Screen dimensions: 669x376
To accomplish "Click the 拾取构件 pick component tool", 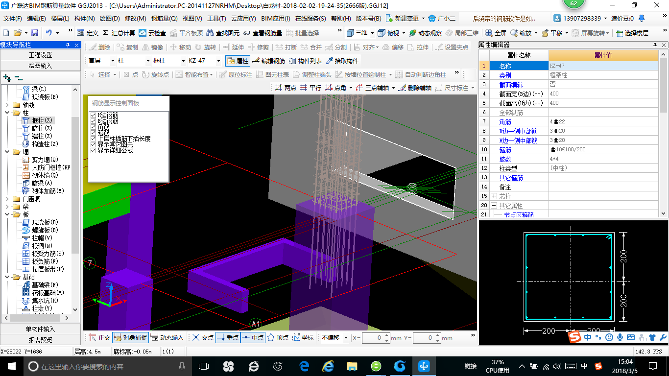I will (x=342, y=61).
